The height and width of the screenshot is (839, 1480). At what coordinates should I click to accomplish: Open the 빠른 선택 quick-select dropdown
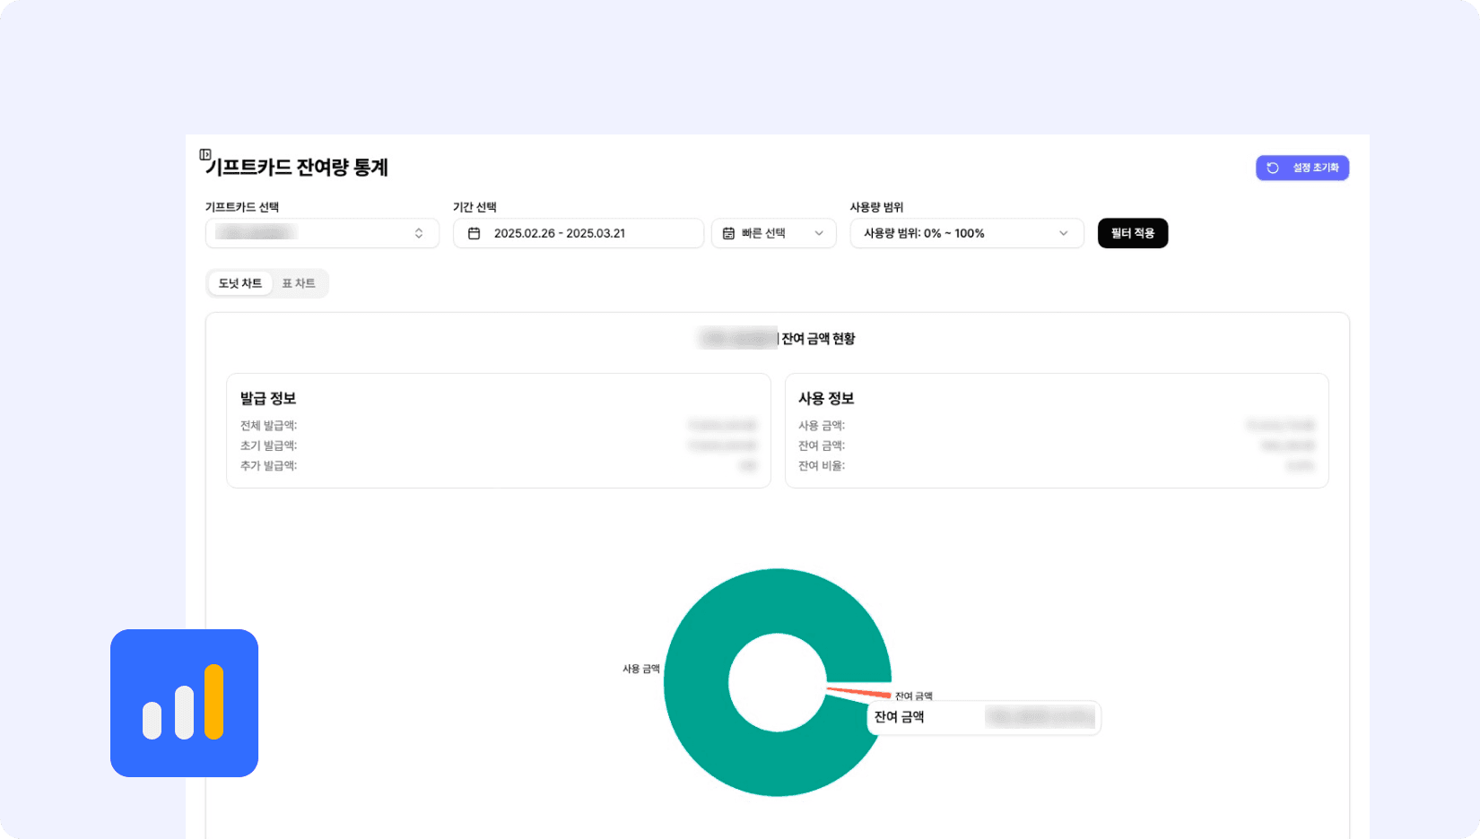[x=773, y=233]
